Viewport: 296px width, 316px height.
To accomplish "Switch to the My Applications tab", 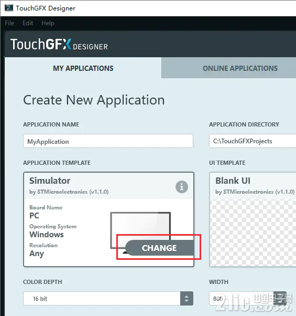I will tap(83, 68).
